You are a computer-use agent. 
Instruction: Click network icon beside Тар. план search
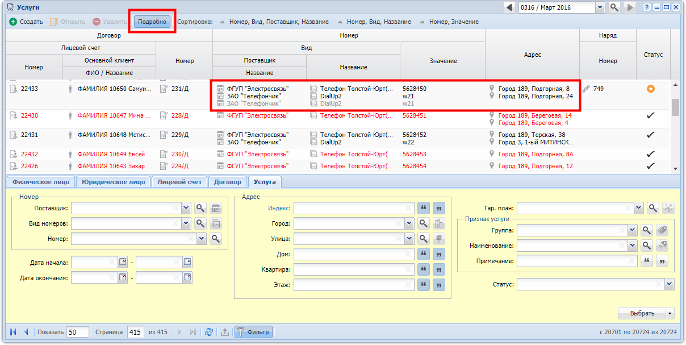point(668,208)
